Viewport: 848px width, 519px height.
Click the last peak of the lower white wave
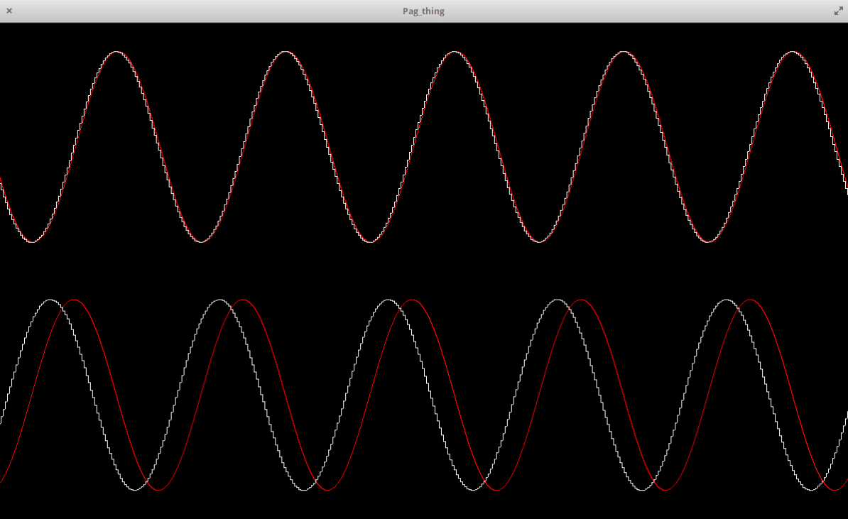(727, 300)
